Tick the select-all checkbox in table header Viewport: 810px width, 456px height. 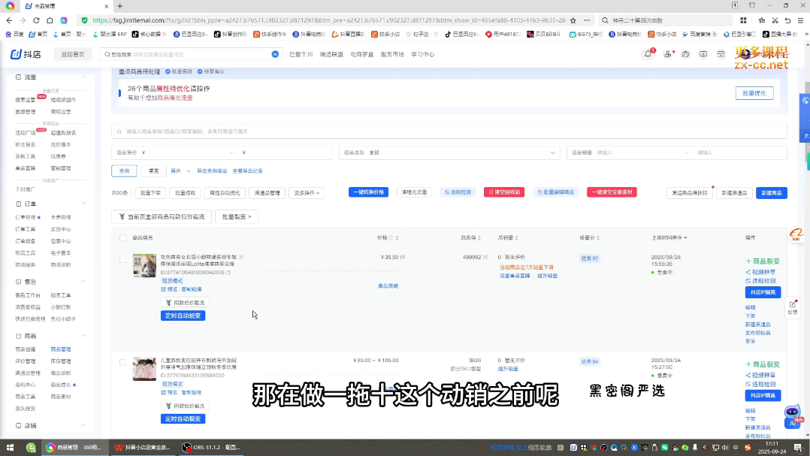[123, 237]
